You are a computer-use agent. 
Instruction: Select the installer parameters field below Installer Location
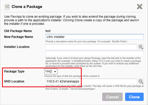click(x=94, y=54)
